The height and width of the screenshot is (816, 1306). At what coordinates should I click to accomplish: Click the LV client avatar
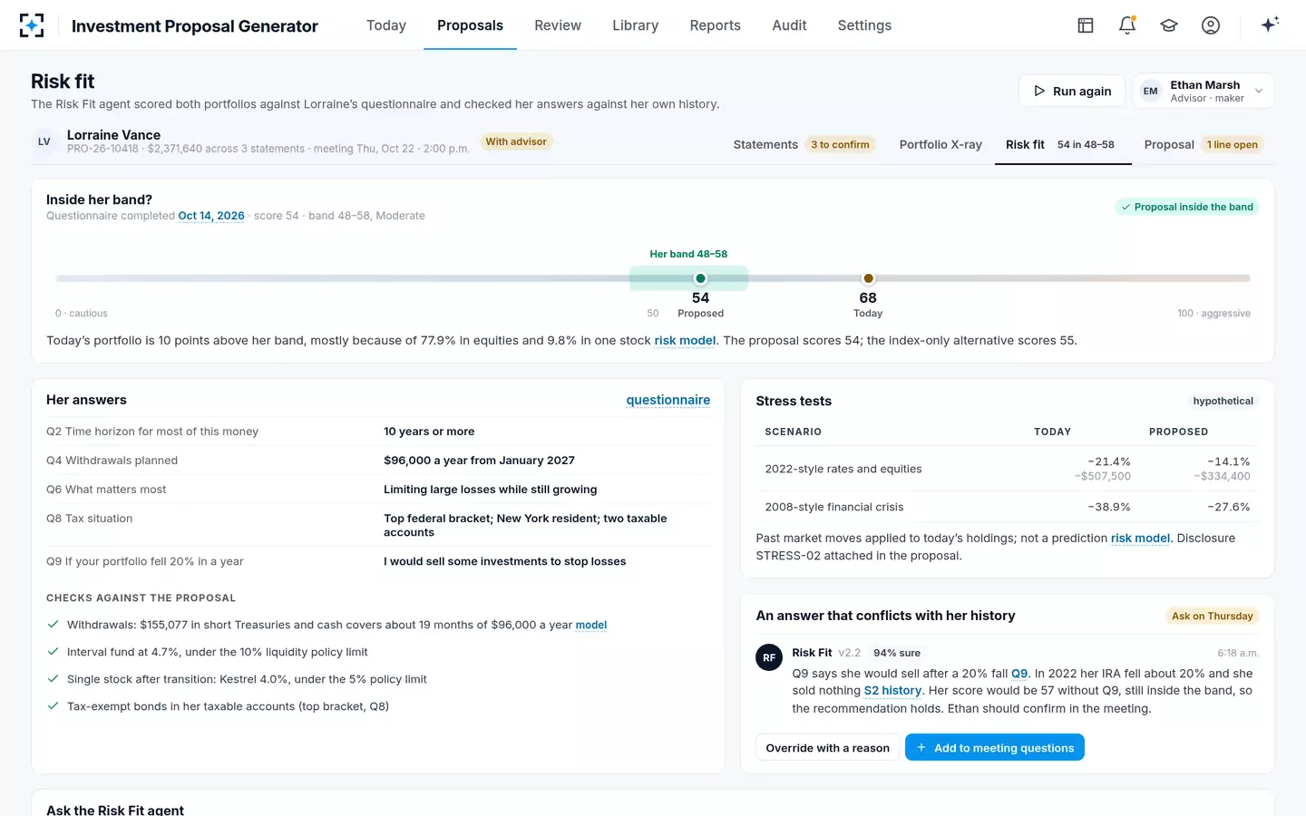[44, 141]
